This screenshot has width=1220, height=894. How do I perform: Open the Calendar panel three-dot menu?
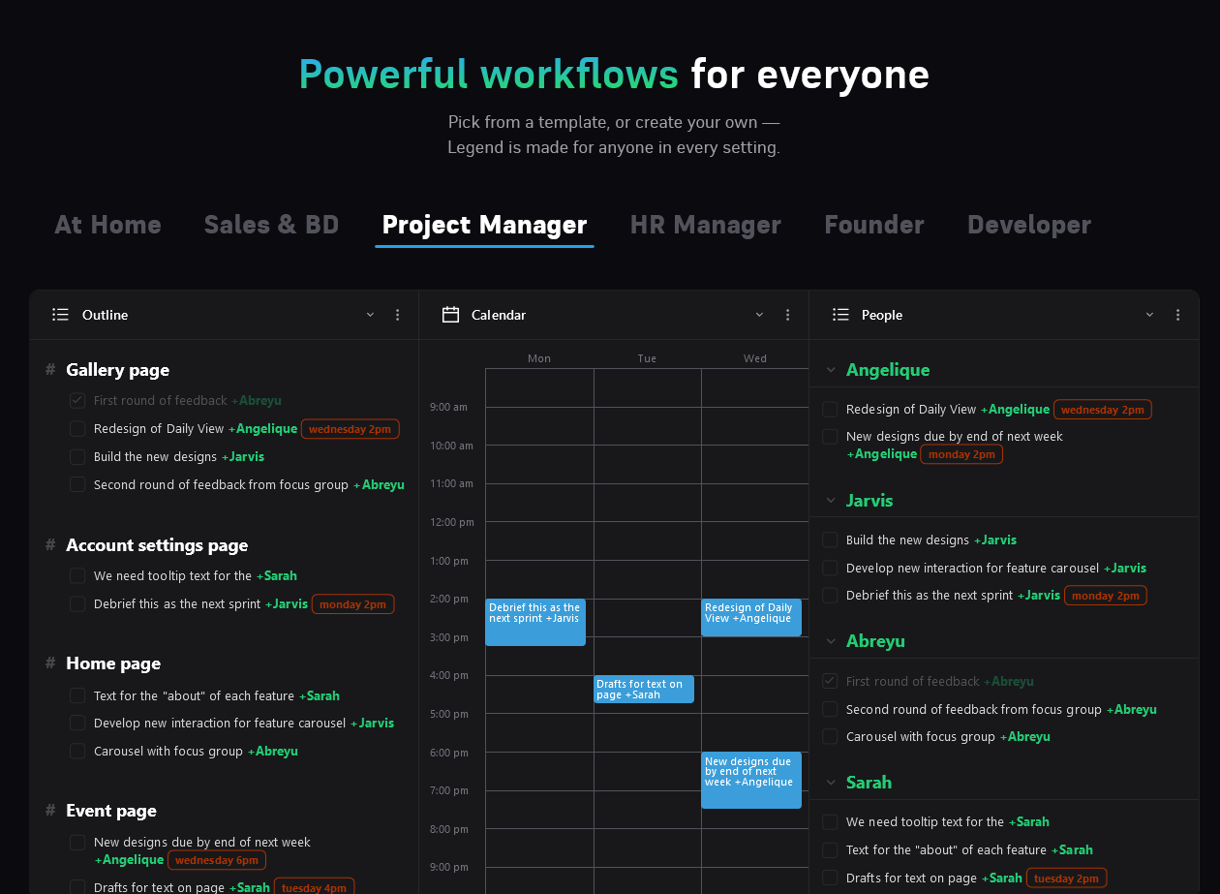click(x=788, y=315)
